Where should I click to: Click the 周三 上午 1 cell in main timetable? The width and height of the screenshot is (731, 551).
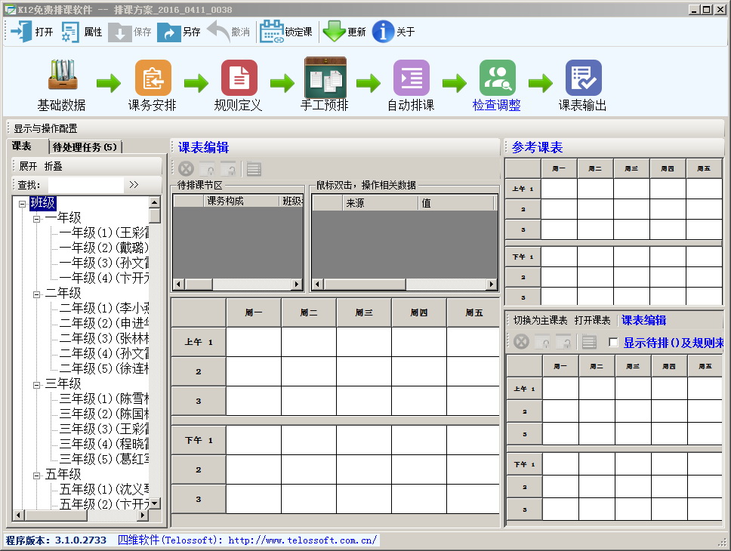coord(364,342)
